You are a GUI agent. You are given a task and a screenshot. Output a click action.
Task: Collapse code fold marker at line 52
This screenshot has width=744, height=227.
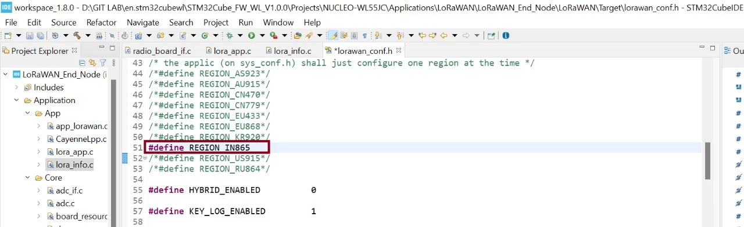click(145, 158)
